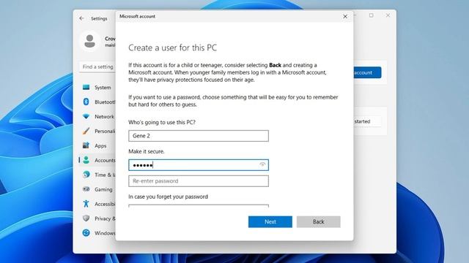The width and height of the screenshot is (469, 263).
Task: Click the user profile avatar in Settings
Action: [x=89, y=41]
